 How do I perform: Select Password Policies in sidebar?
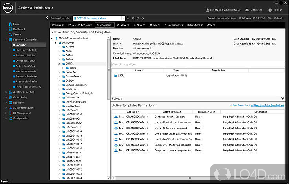coord(26,55)
